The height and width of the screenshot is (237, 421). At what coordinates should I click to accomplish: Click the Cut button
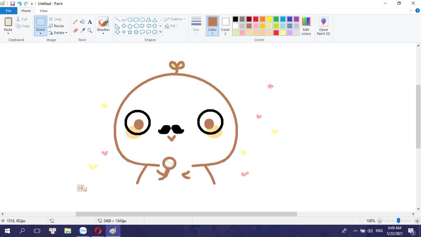tap(22, 19)
